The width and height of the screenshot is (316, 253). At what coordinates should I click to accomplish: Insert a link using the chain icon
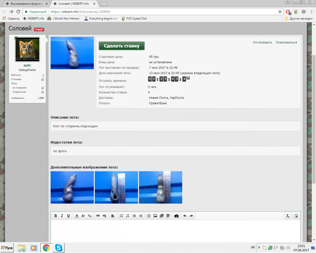98,216
